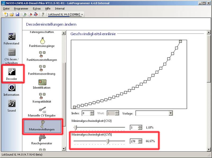Click the read decoder data icon (green arrow)
This screenshot has width=212, height=158.
pyautogui.click(x=25, y=14)
